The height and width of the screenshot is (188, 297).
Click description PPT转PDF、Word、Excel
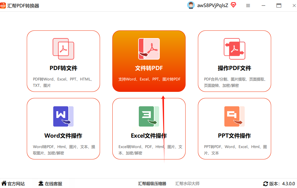(x=235, y=150)
